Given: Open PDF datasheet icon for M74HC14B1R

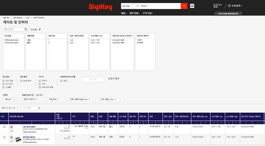Looking at the screenshot, I should pyautogui.click(x=11, y=137).
